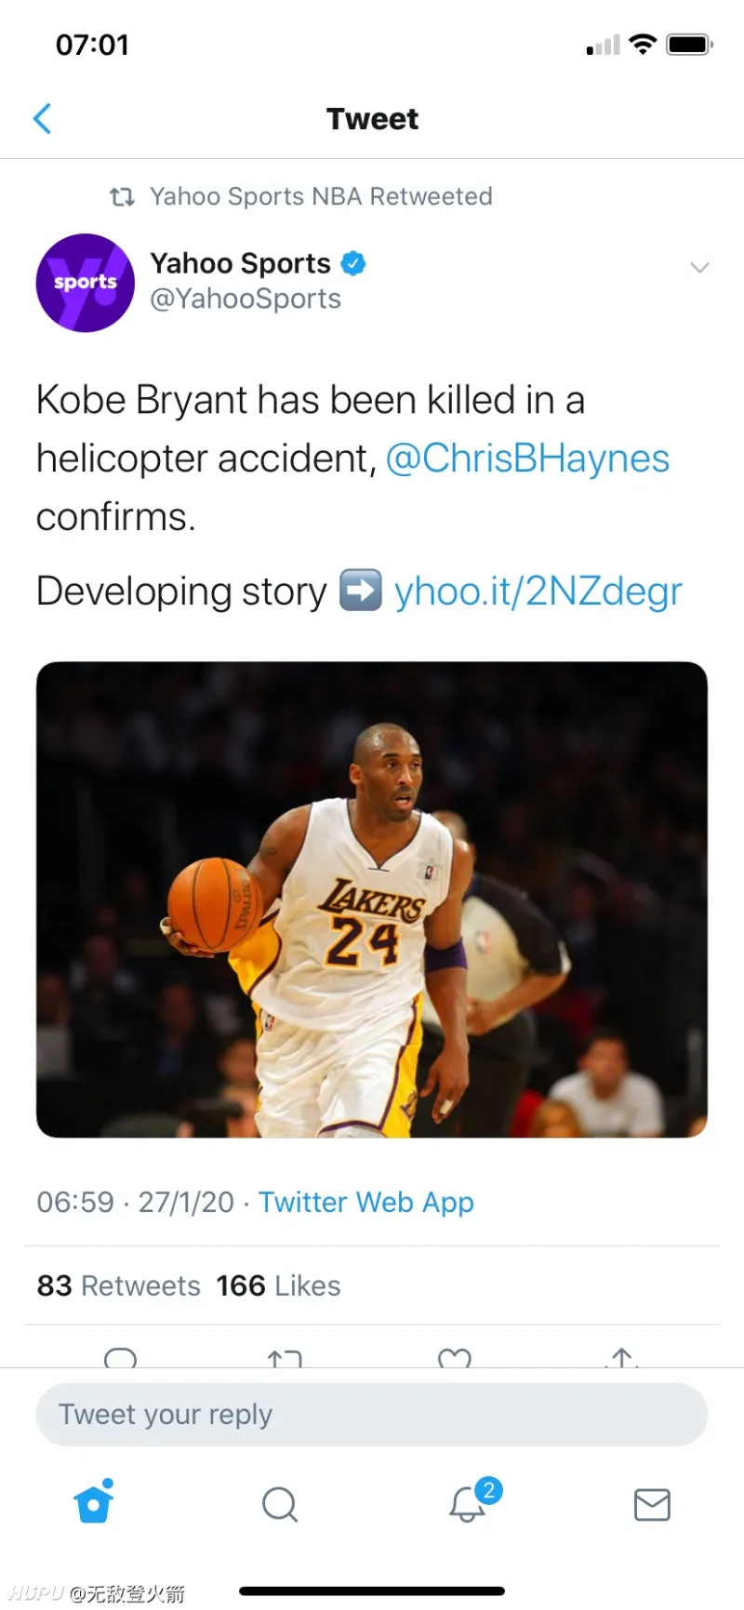This screenshot has width=744, height=1610.
Task: Open notifications bell with badge
Action: coord(472,1499)
